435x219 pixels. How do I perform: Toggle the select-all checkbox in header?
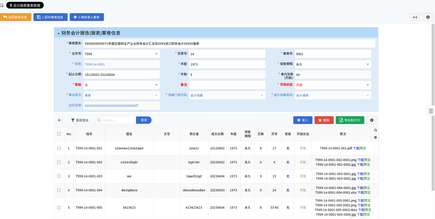[59, 134]
